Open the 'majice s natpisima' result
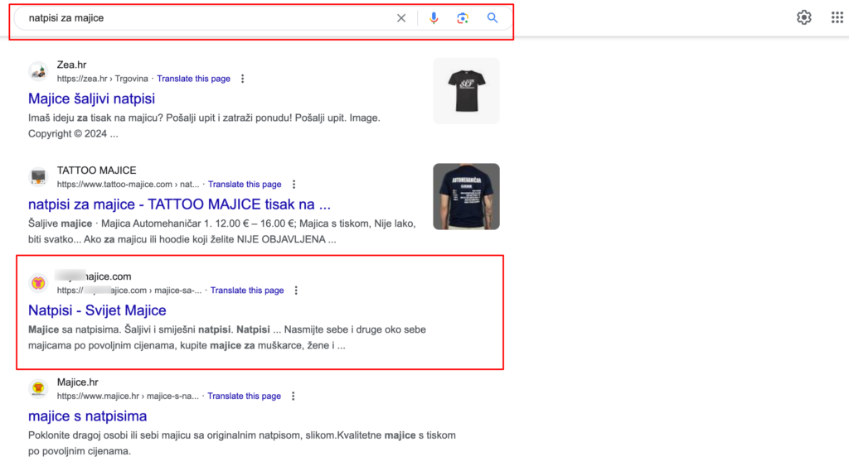Viewport: 849px width, 466px height. 87,416
